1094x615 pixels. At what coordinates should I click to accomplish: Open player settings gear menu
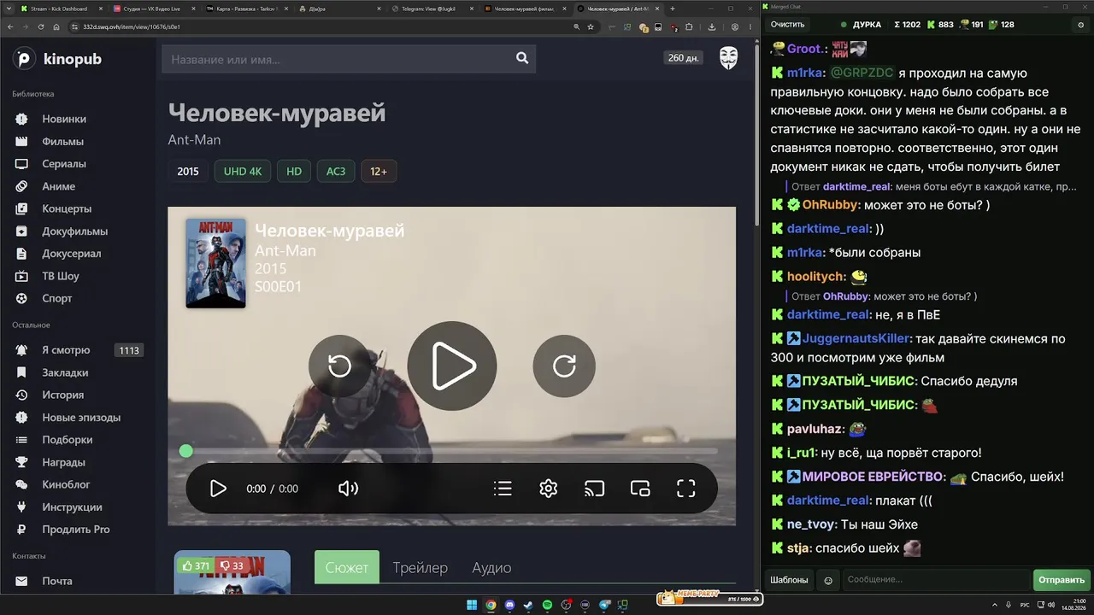pyautogui.click(x=549, y=489)
